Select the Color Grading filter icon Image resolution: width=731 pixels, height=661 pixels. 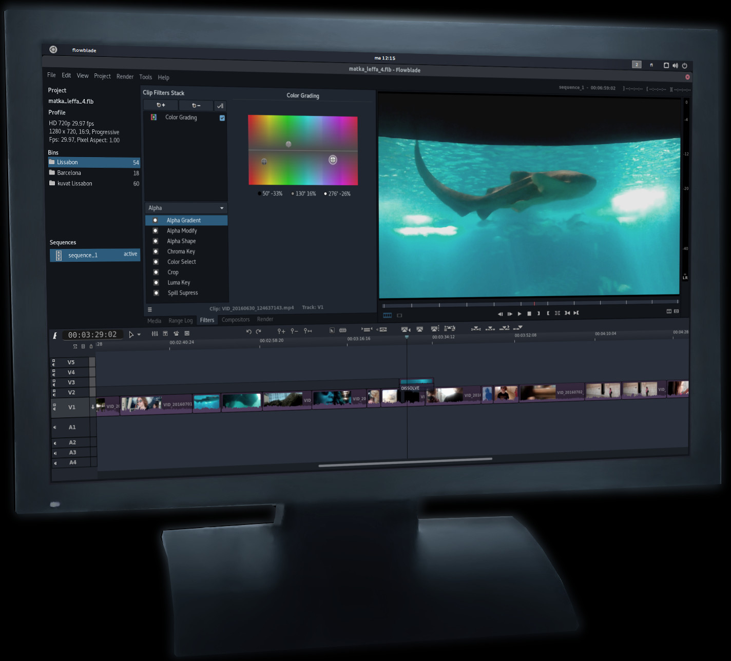click(x=153, y=117)
